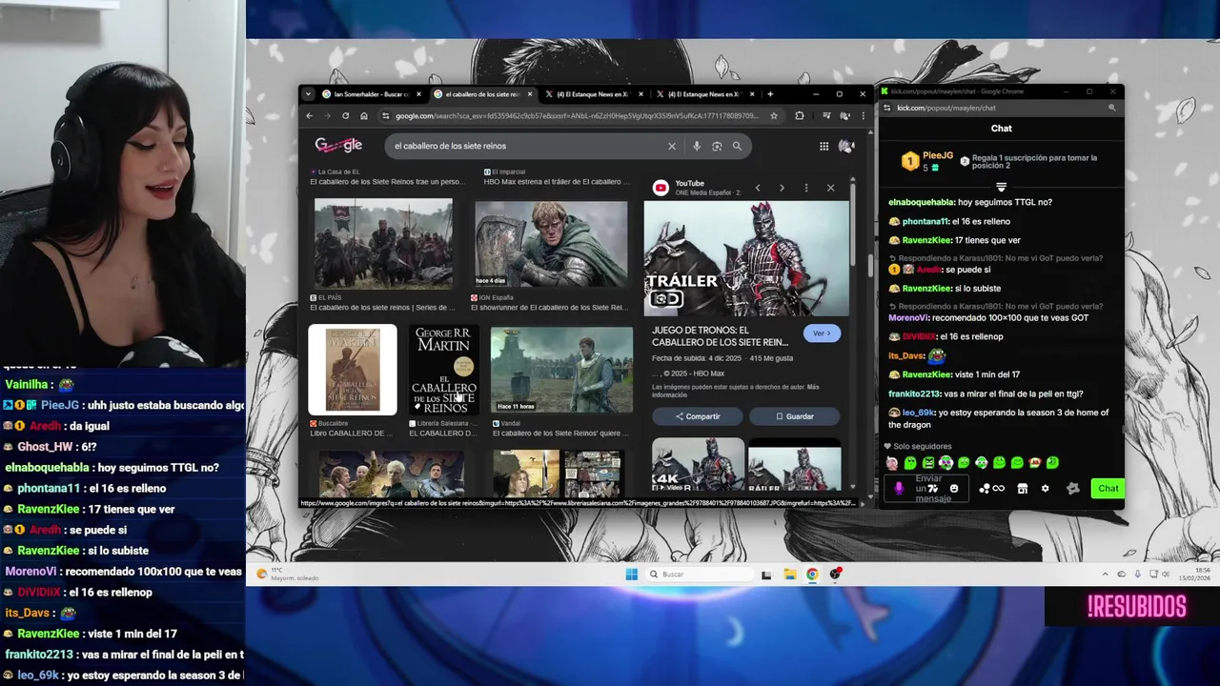Click the Google logo
This screenshot has width=1220, height=686.
pos(338,146)
